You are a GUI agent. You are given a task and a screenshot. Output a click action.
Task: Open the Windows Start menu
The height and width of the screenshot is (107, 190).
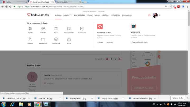coord(4,104)
